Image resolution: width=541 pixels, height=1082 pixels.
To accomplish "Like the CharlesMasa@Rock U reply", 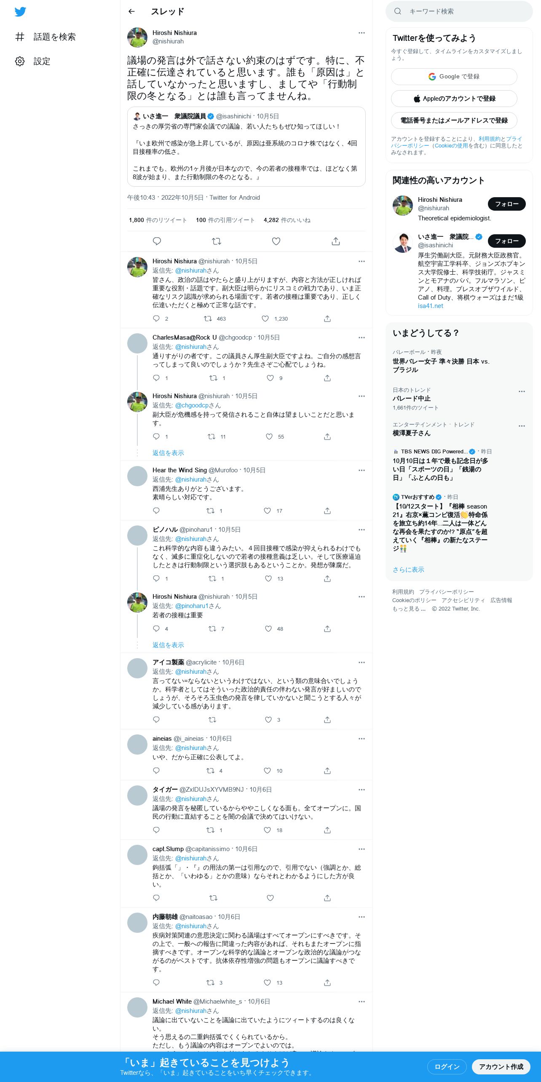I will 270,378.
